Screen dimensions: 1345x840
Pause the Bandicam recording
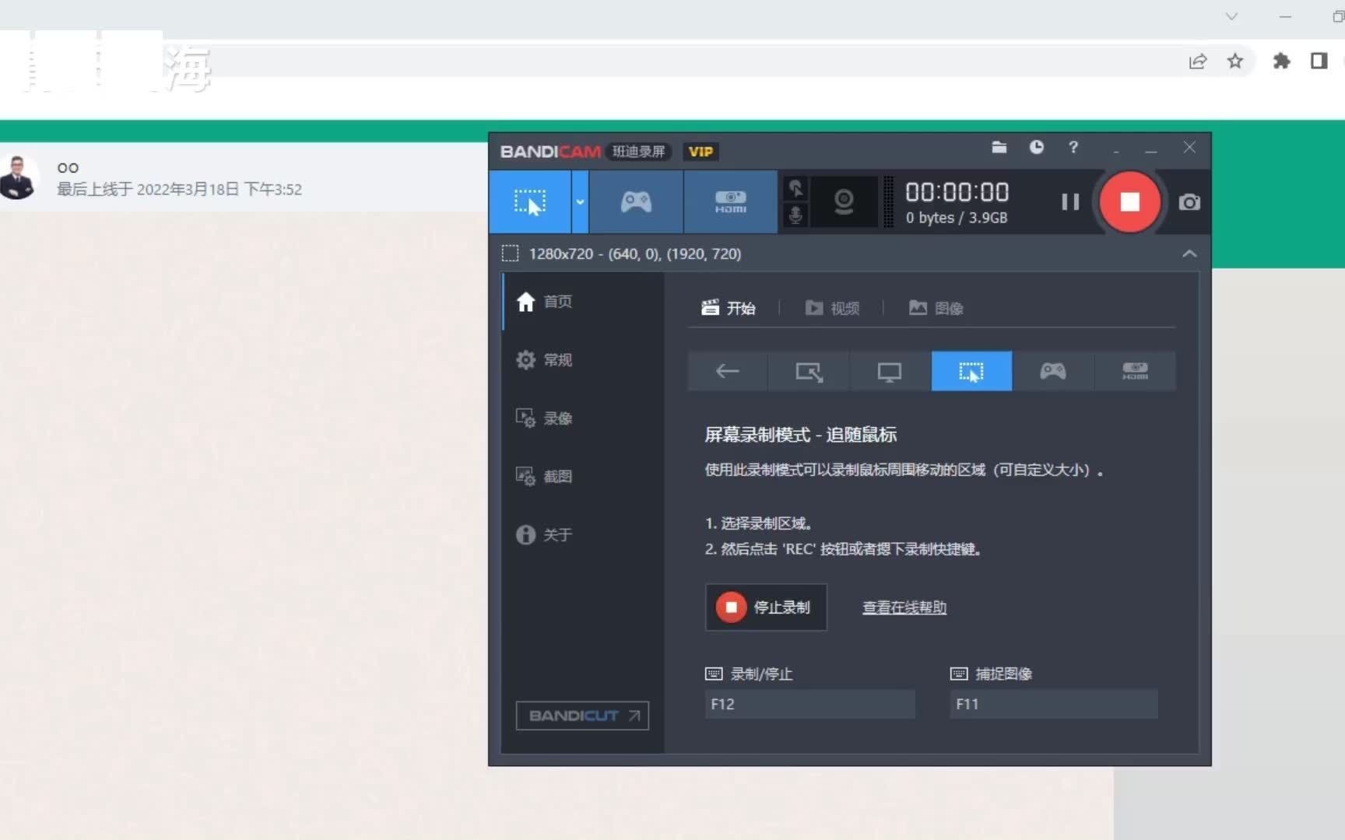[1070, 202]
